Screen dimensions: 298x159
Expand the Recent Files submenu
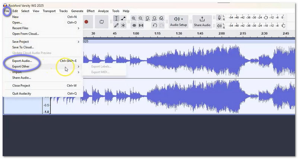(x=44, y=28)
